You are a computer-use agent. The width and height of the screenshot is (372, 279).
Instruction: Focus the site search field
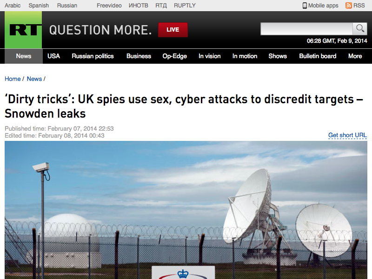click(306, 29)
